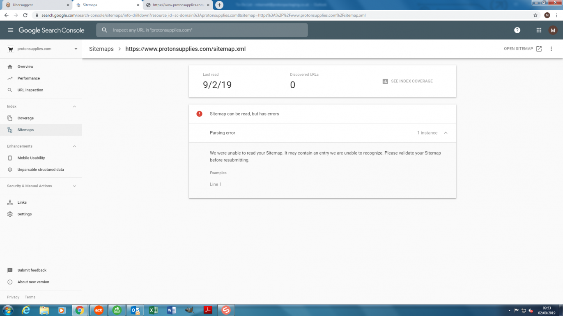The width and height of the screenshot is (563, 316).
Task: Bookmark this page with the star icon
Action: (x=535, y=15)
